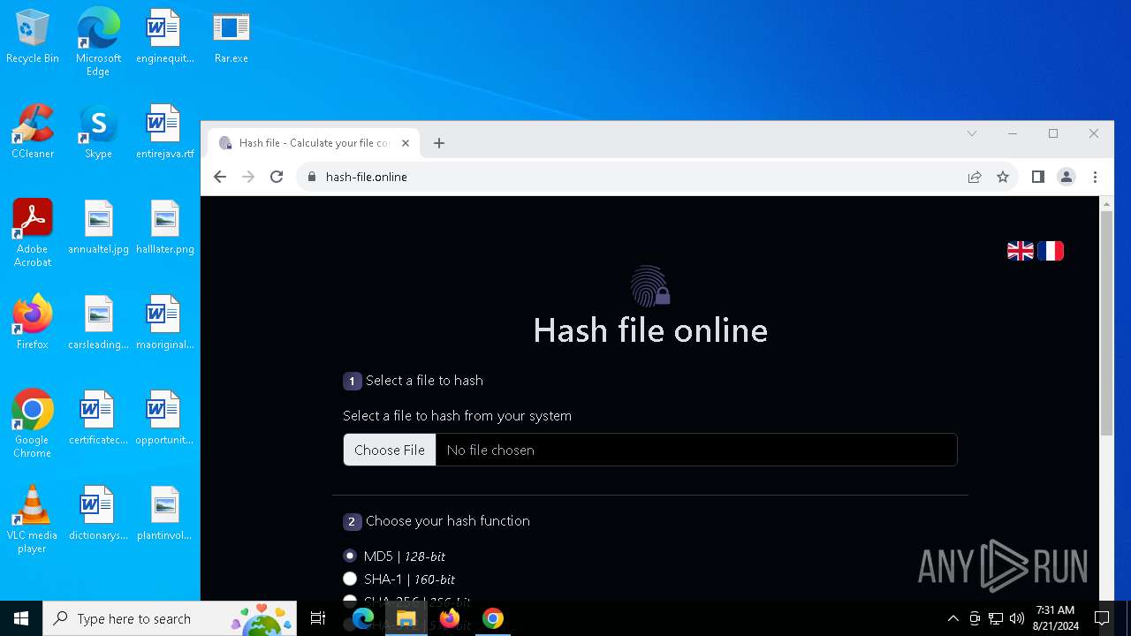
Task: Open the Skype desktop shortcut
Action: click(98, 132)
